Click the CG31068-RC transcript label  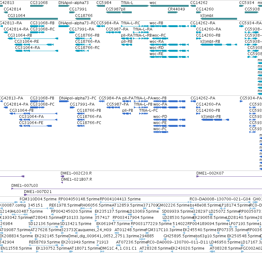point(42,29)
